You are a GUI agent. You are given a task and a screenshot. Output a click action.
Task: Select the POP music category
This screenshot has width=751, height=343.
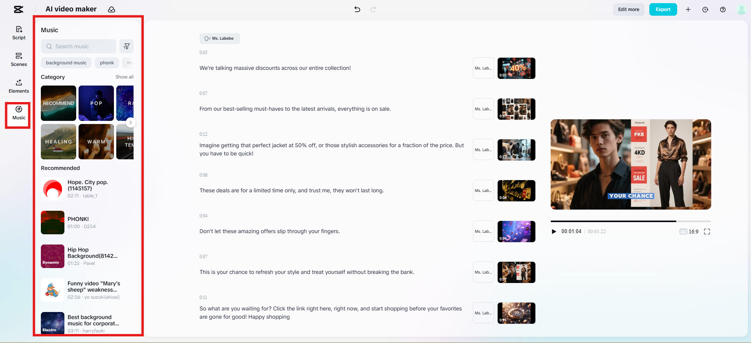(96, 103)
